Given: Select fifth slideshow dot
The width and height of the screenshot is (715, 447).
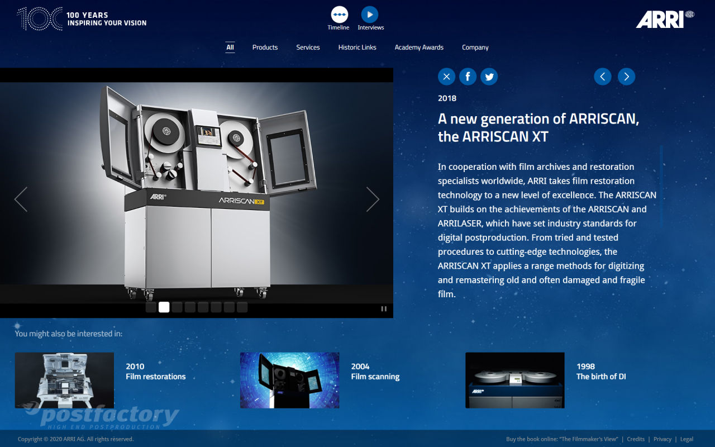Looking at the screenshot, I should (203, 307).
